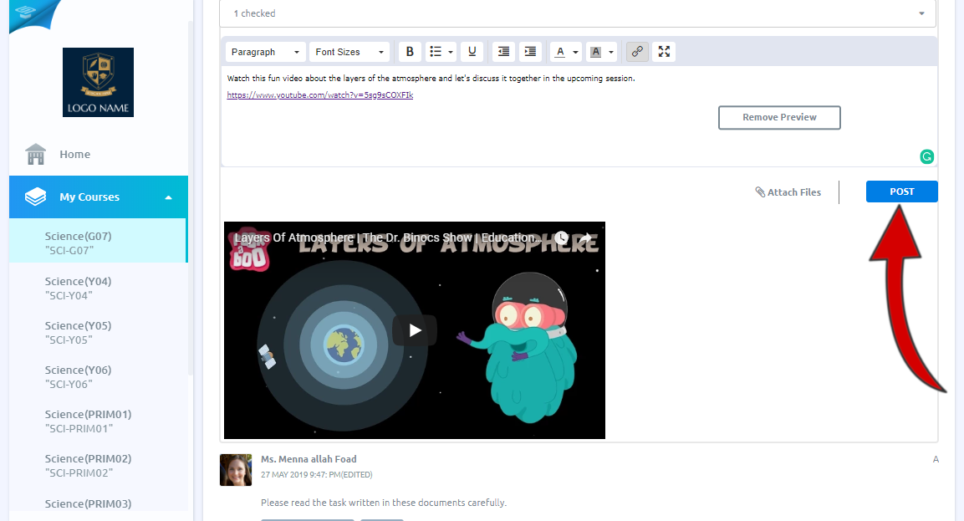
Task: Open the Font Sizes dropdown
Action: (349, 53)
